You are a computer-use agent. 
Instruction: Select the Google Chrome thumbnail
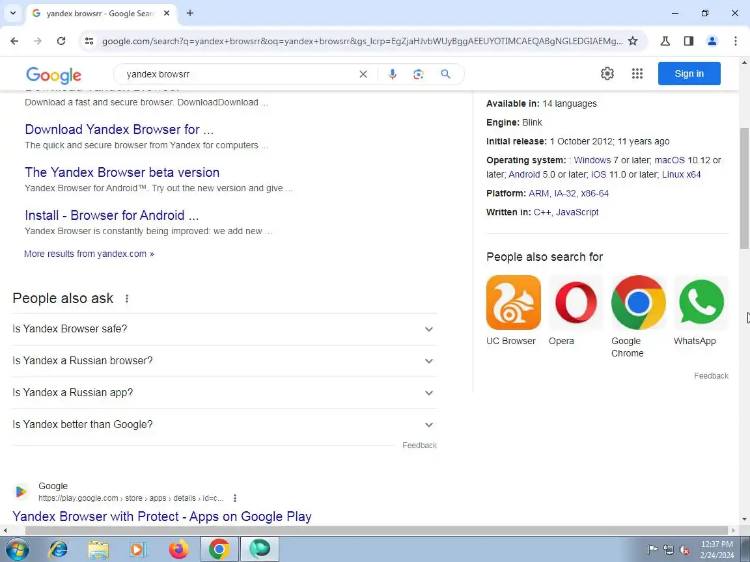click(638, 302)
